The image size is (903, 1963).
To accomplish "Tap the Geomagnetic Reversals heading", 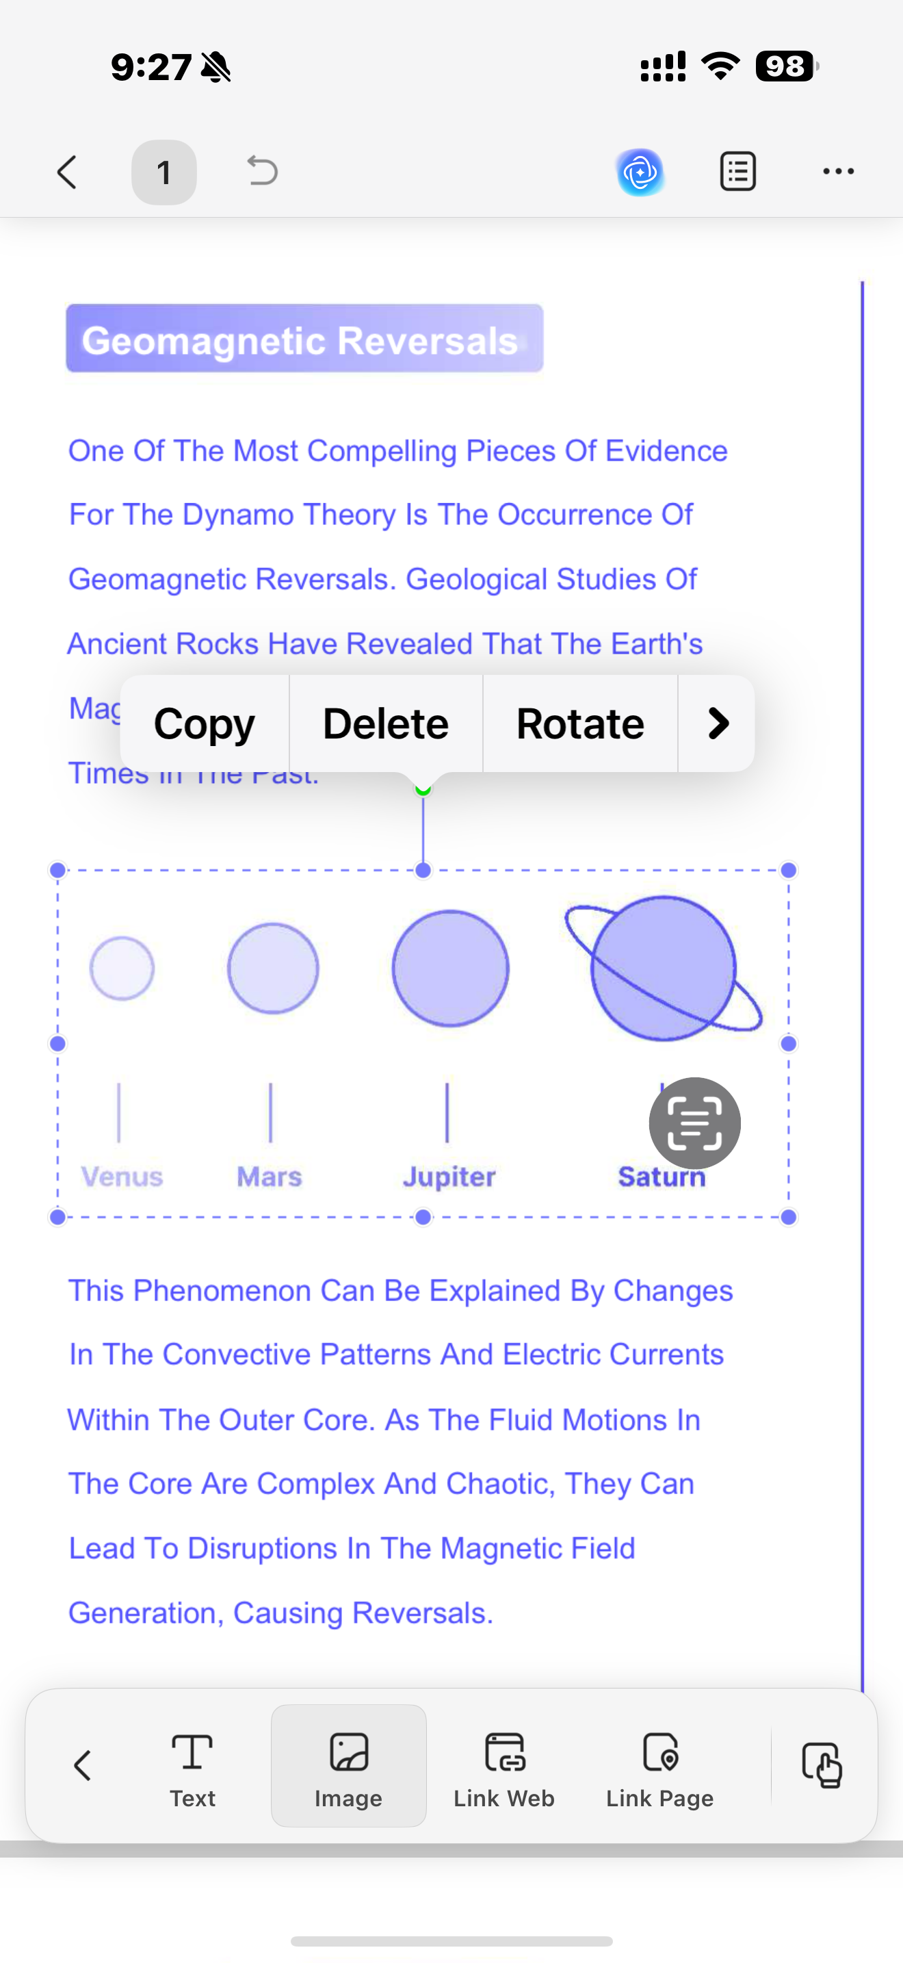I will [x=304, y=340].
